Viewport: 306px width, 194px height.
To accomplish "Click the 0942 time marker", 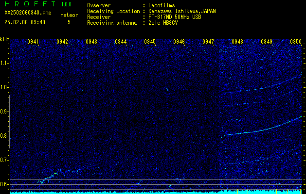I will coord(62,42).
